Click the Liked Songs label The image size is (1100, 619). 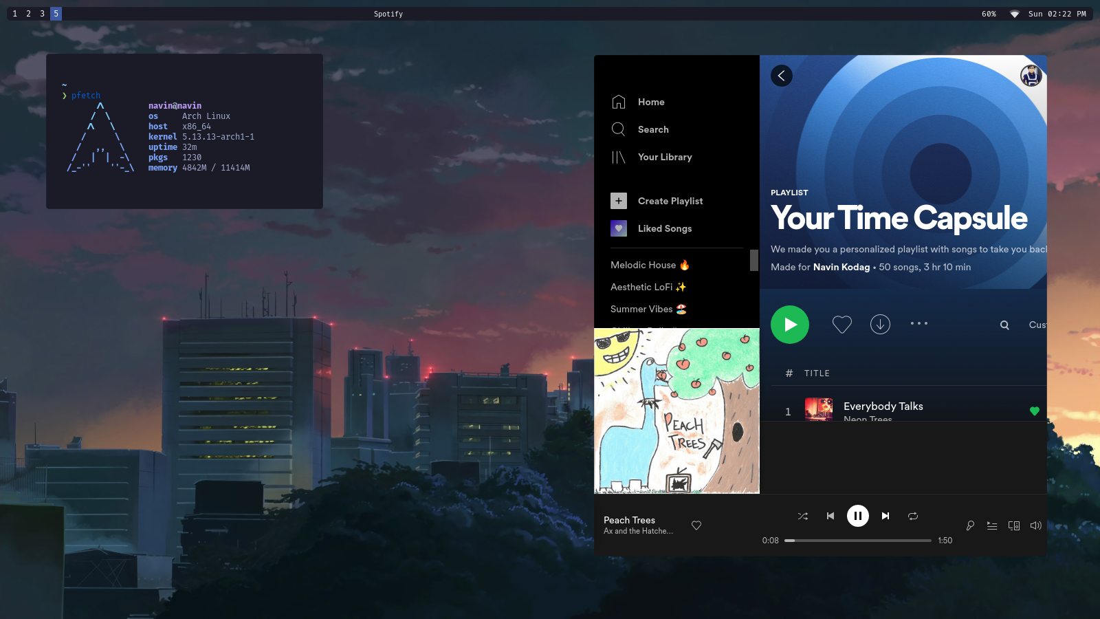click(665, 228)
